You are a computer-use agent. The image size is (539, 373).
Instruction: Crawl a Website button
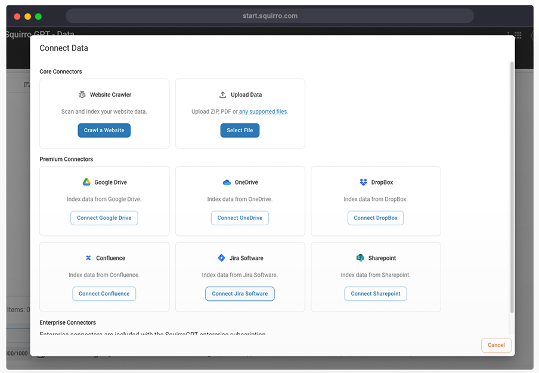[x=104, y=130]
